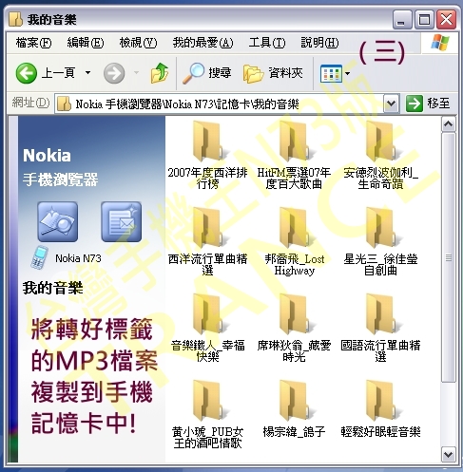463x472 pixels.
Task: Close the 我的音樂 window
Action: point(447,20)
